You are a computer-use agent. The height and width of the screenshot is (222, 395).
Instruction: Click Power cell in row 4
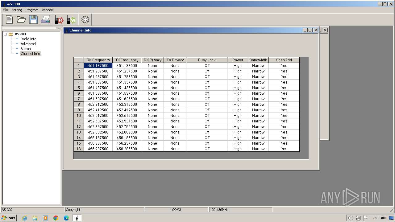(x=238, y=82)
